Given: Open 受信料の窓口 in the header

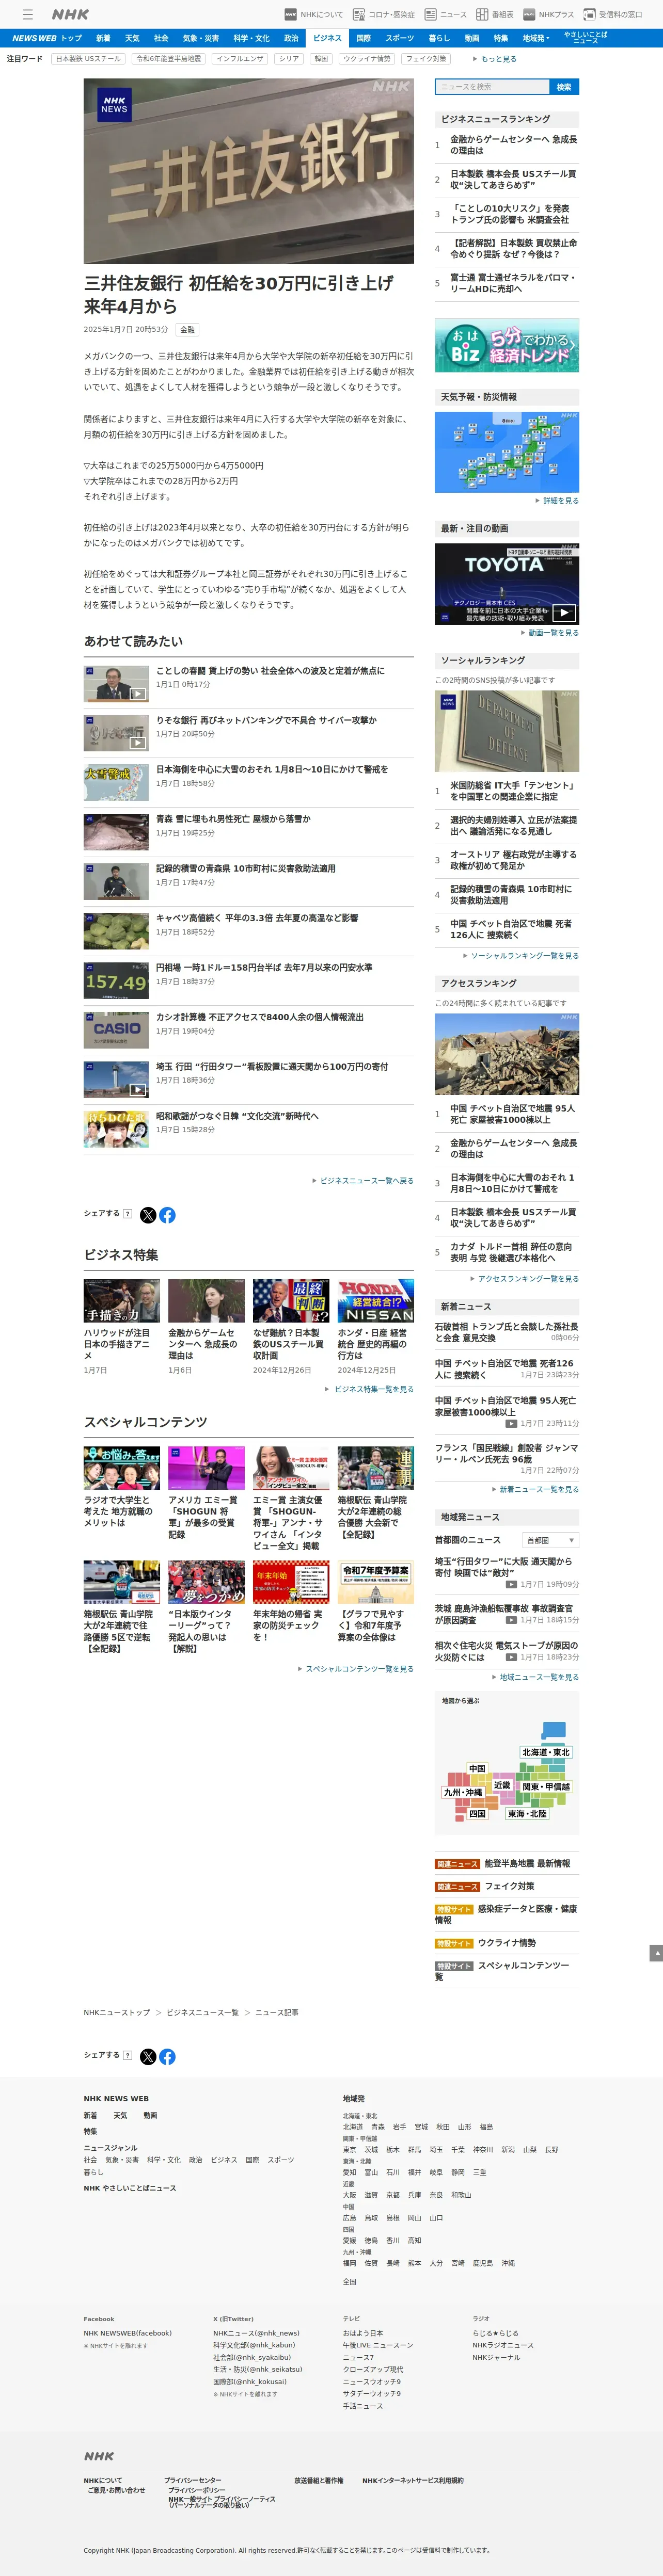Looking at the screenshot, I should pos(613,14).
